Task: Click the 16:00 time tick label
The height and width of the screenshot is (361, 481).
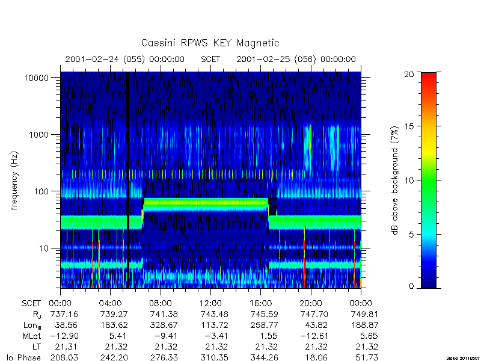Action: tap(260, 304)
